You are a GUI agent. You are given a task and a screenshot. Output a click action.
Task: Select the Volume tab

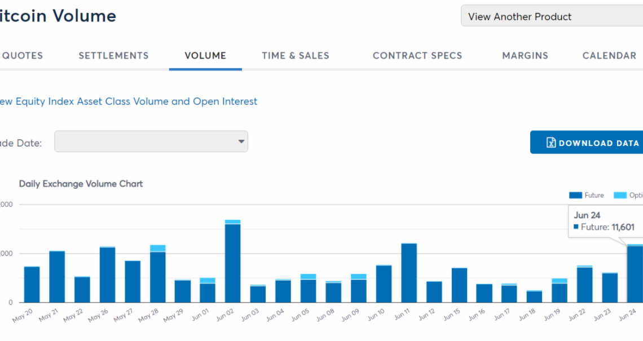(x=205, y=55)
